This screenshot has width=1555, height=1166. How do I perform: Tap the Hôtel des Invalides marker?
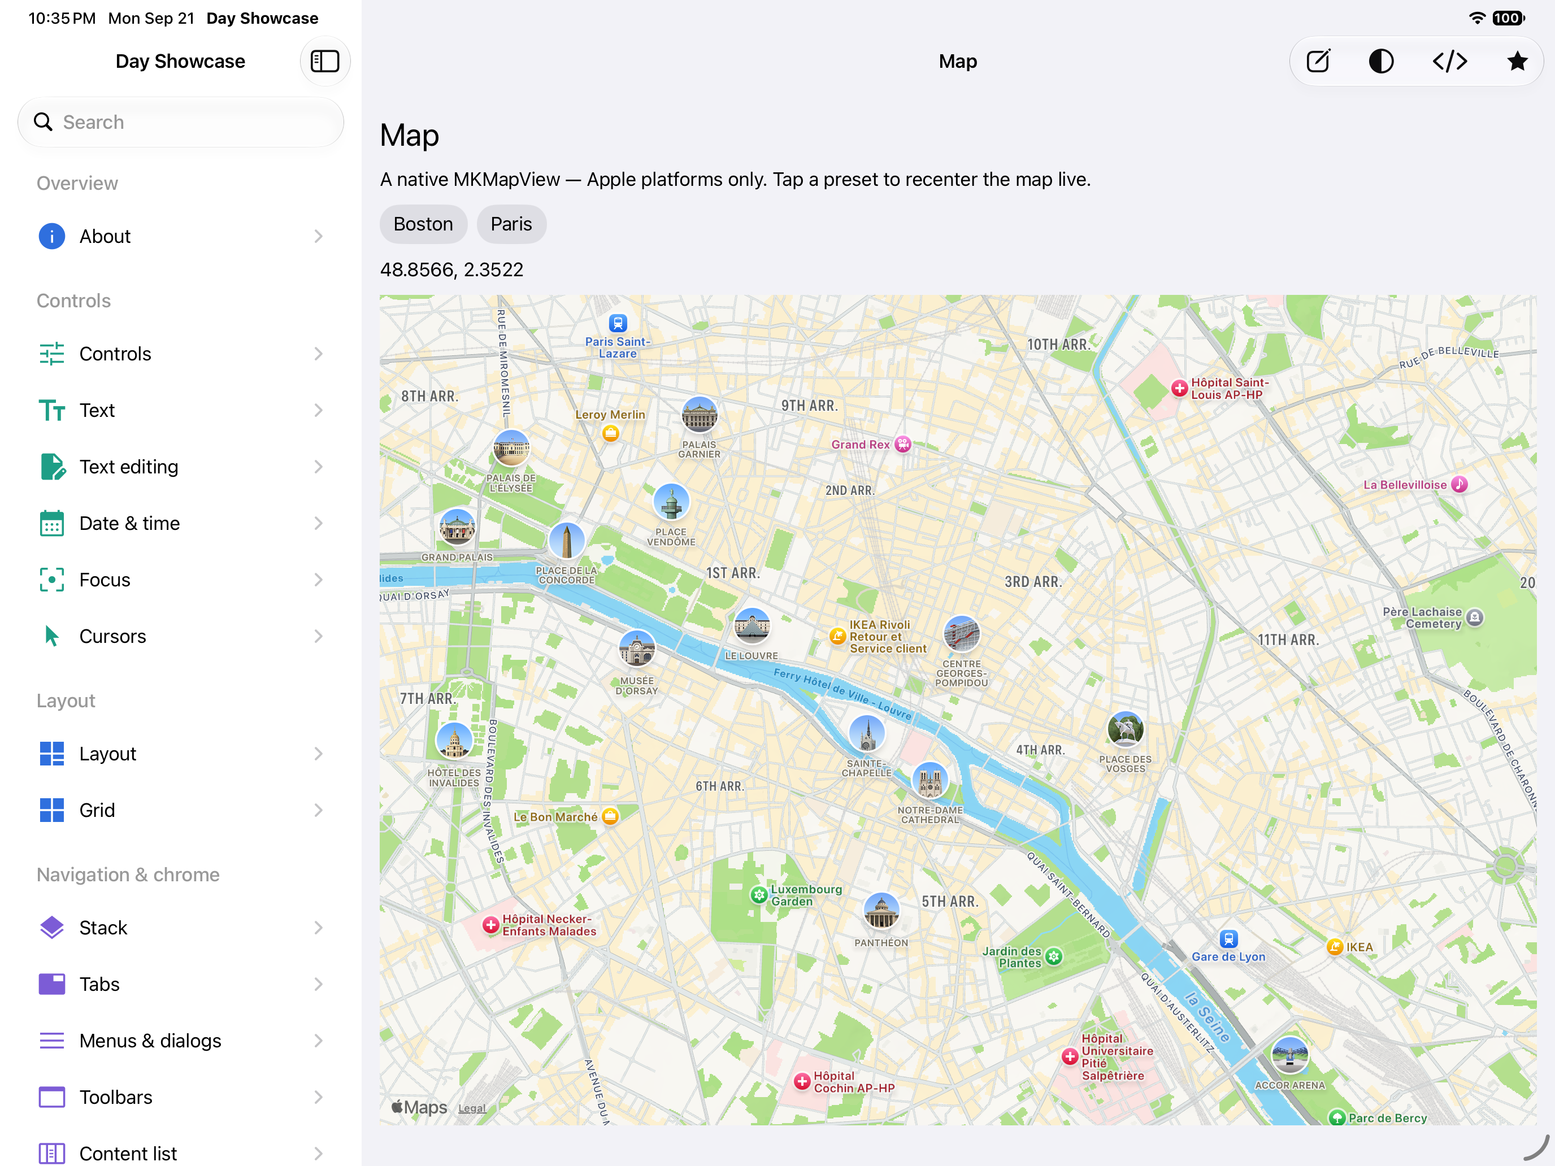coord(454,741)
